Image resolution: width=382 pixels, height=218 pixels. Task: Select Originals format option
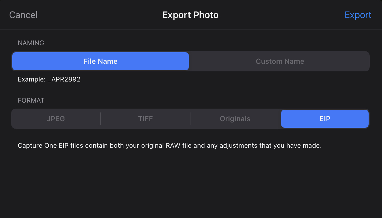(x=235, y=119)
